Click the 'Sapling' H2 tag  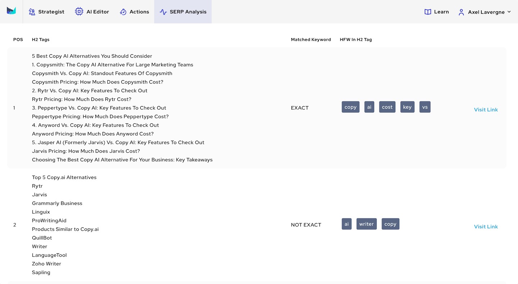41,272
